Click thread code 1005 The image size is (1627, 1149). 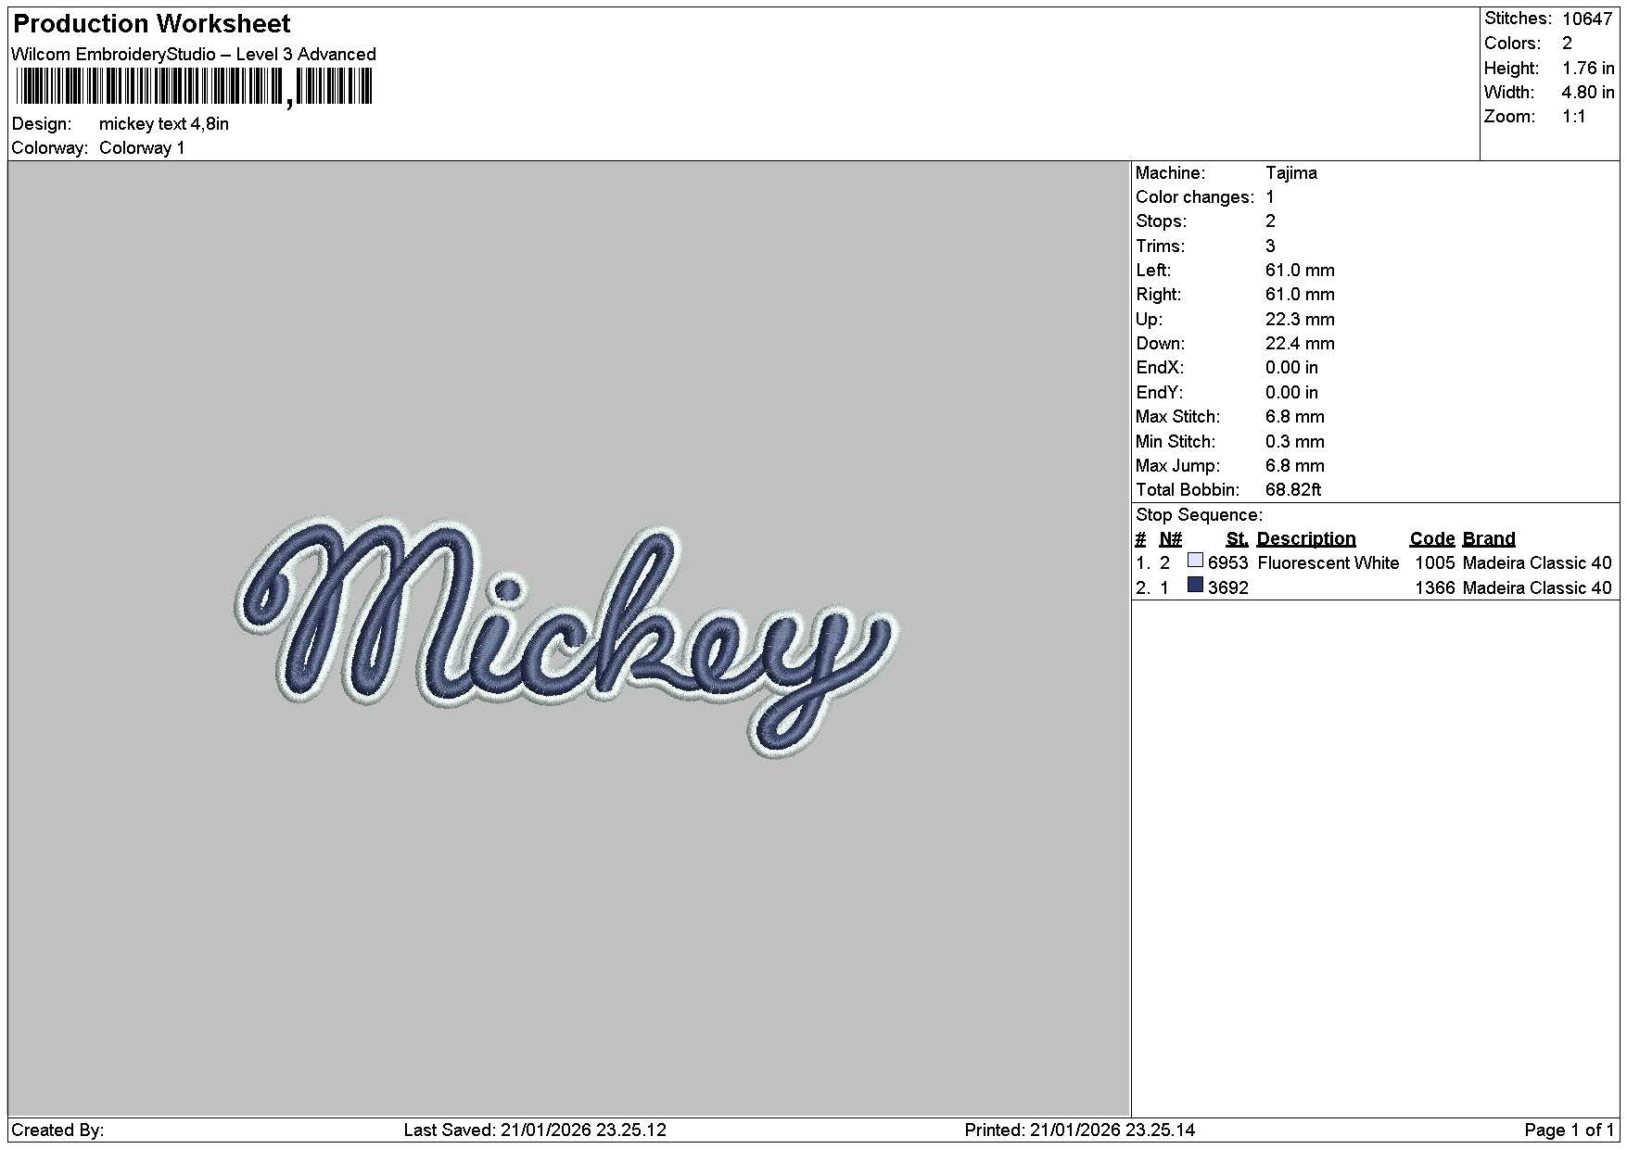[1434, 562]
